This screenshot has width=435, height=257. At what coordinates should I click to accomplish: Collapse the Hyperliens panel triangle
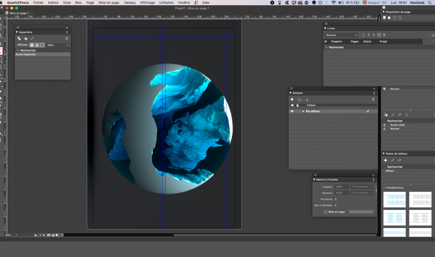pos(17,32)
